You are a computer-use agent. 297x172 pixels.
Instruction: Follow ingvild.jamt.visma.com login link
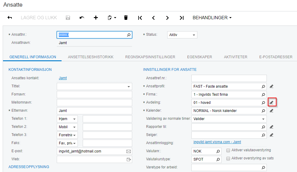coord(217,142)
